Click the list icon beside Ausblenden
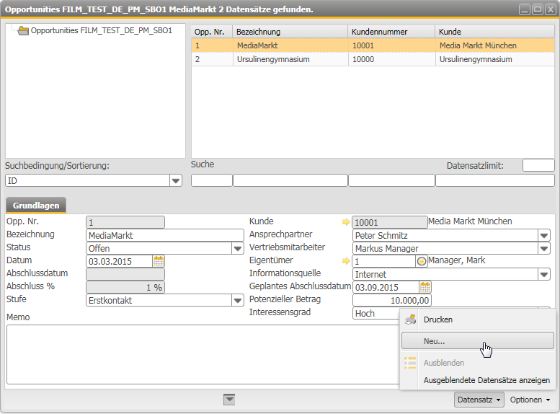 pyautogui.click(x=410, y=363)
